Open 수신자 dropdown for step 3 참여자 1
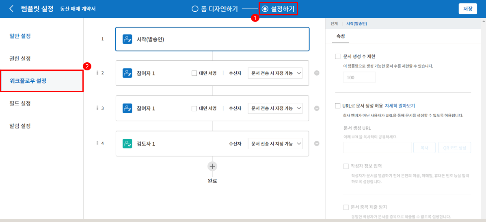This screenshot has height=222, width=486. click(275, 108)
